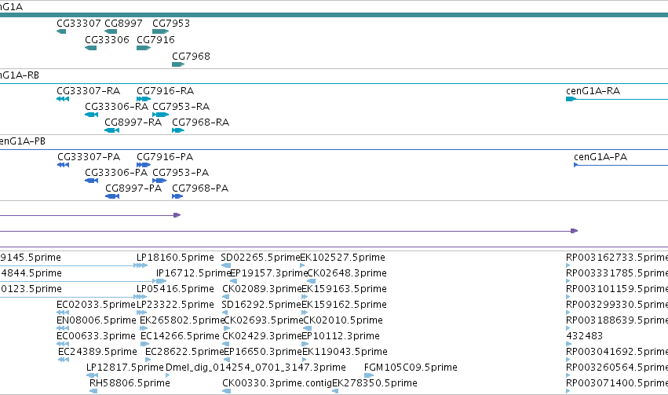Click the EC28622.5prime EST label
The image size is (668, 395).
[x=184, y=352]
